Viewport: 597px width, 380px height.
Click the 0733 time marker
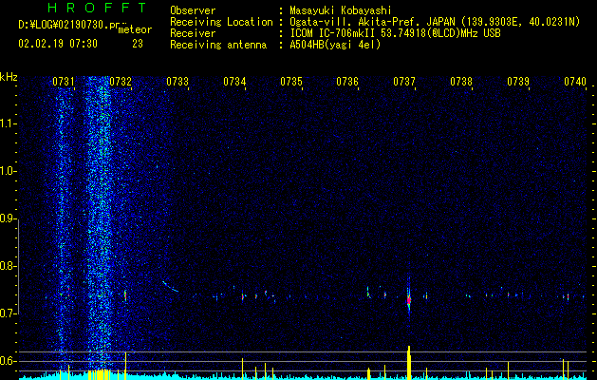177,82
